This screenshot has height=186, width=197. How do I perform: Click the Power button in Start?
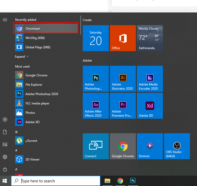[5, 169]
